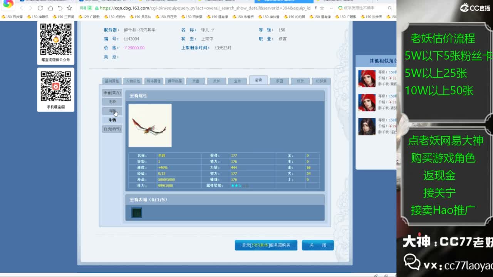The image size is (493, 277).
Task: Click the 力量 value 444
Action: 234,168
